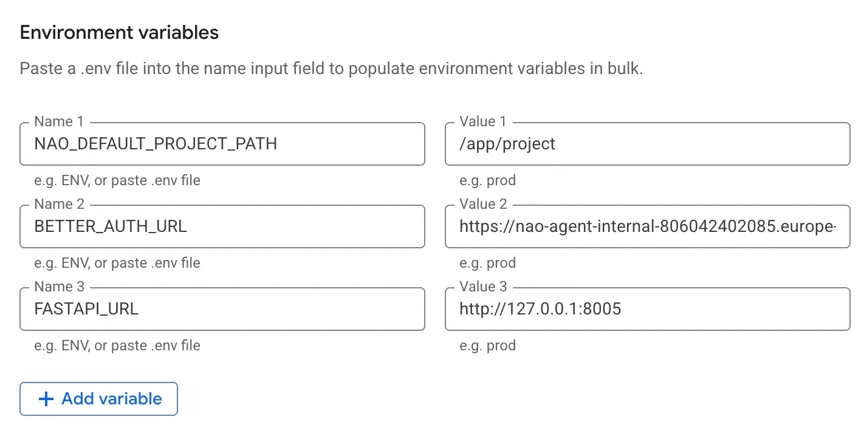Click the Value 3 field with http://127.0.0.1:8005
Image resolution: width=864 pixels, height=425 pixels.
[646, 309]
